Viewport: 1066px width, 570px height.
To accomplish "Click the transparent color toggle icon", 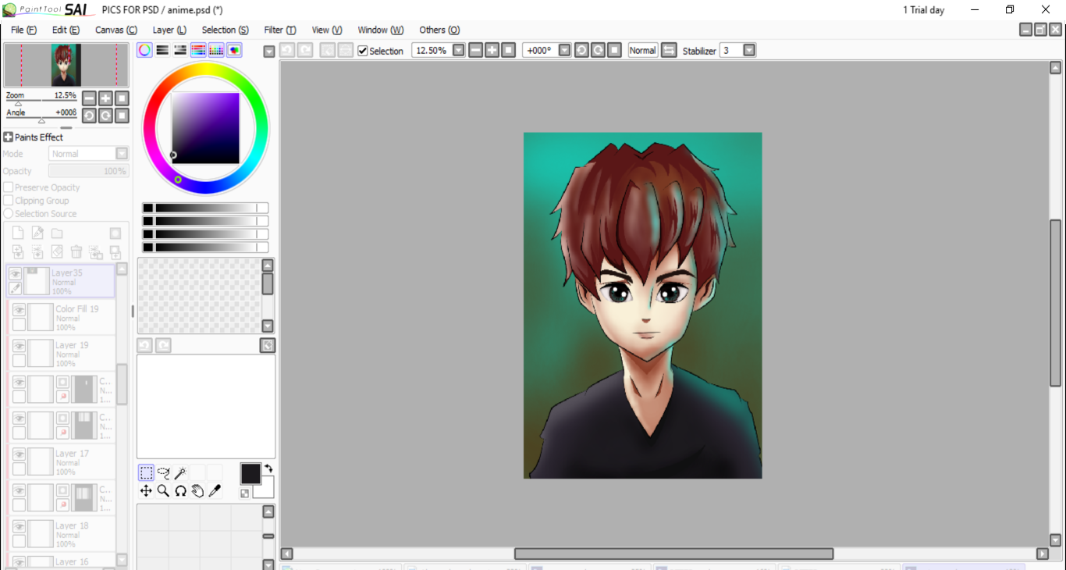I will coord(245,493).
